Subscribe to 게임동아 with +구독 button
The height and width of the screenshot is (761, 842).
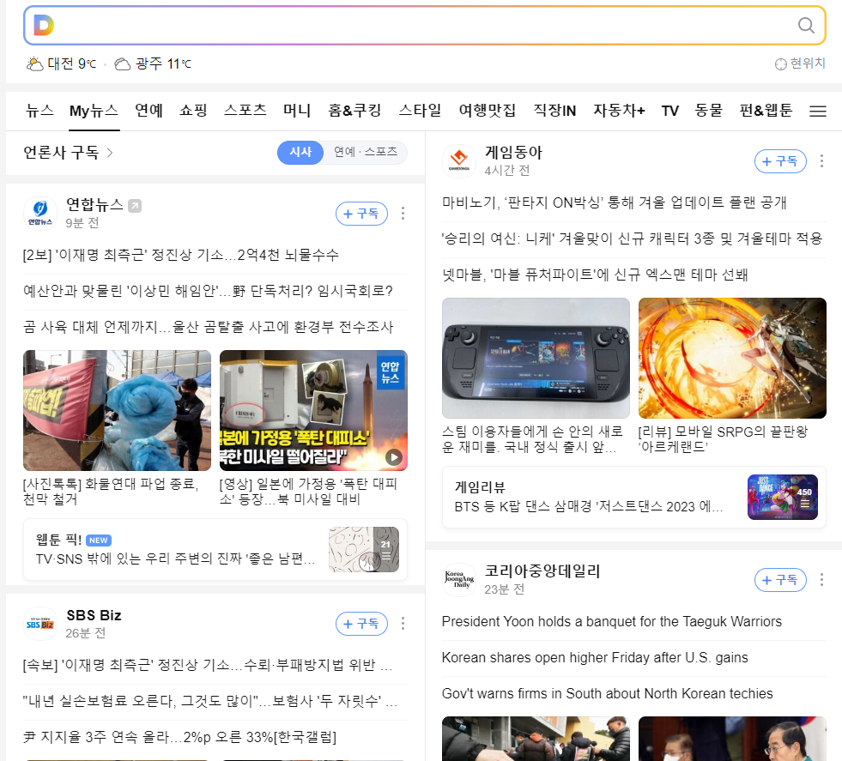tap(780, 161)
